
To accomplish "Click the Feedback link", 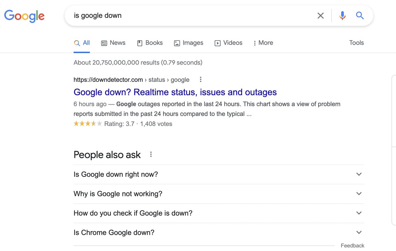I will [352, 246].
